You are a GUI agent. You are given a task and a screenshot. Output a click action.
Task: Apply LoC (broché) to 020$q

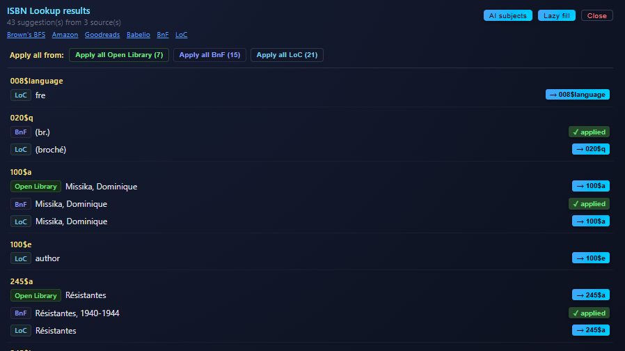click(591, 149)
